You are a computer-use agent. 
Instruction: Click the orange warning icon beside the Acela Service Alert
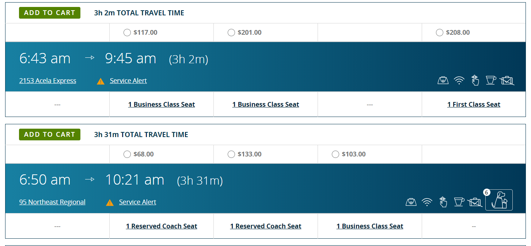point(101,81)
